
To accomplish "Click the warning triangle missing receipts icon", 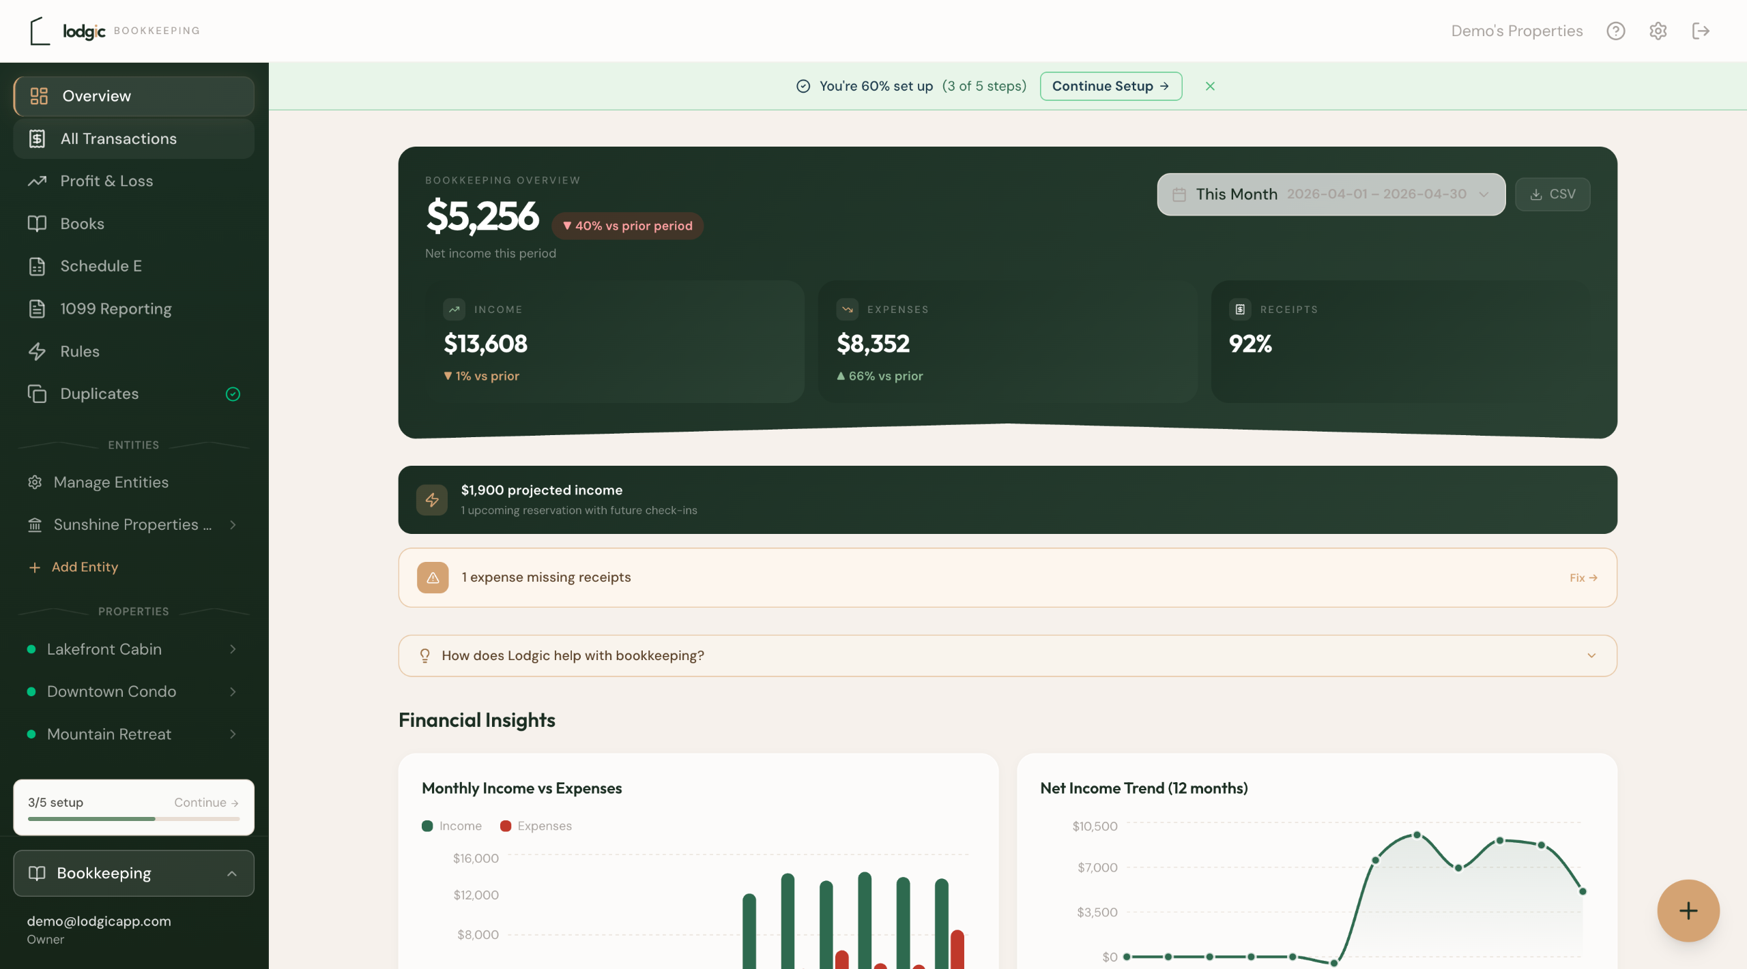I will [x=433, y=578].
